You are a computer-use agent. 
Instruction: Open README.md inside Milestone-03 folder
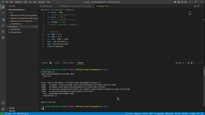click(x=22, y=24)
